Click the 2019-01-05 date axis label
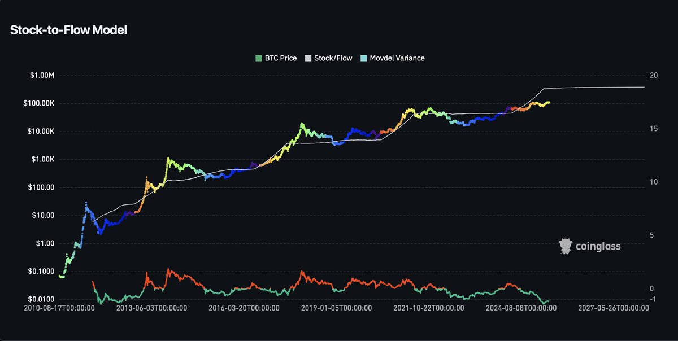The height and width of the screenshot is (341, 678). [337, 308]
